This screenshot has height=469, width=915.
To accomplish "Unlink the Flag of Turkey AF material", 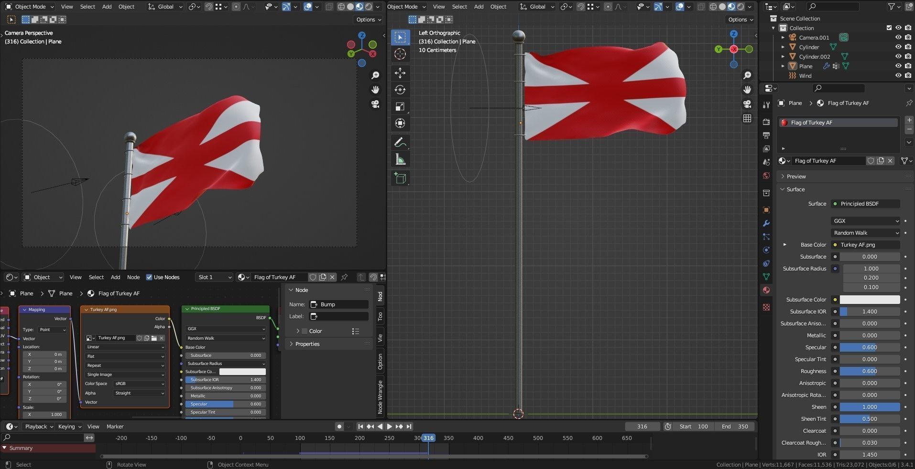I will 890,161.
